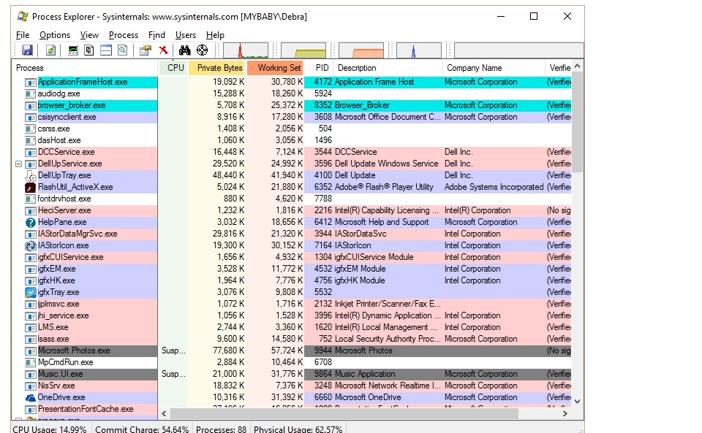Click the red CPU usage mini graph
Screen dimensions: 702x433
(x=246, y=50)
